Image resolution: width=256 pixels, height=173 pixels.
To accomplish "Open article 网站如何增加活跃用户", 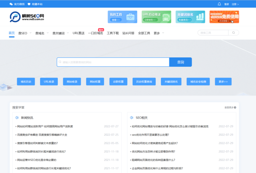I will 45,126.
